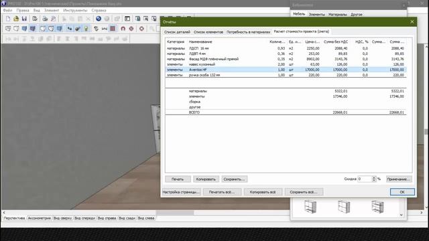This screenshot has height=241, width=429.
Task: Toggle the dark sphere smooth shading icon
Action: coord(78,28)
